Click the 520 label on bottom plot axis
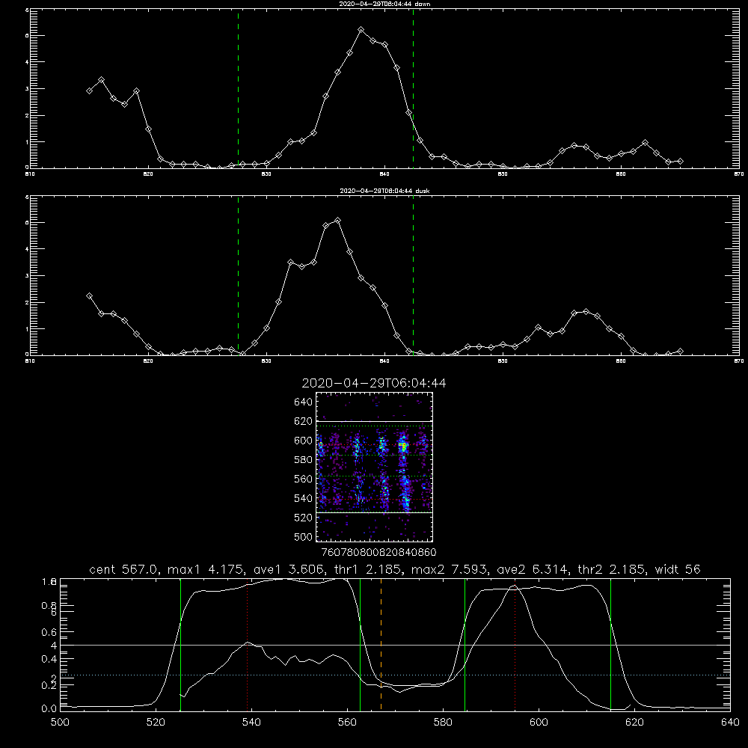 tap(156, 723)
